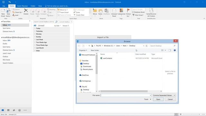Show only Unread messages
This screenshot has width=206, height=116.
click(41, 25)
